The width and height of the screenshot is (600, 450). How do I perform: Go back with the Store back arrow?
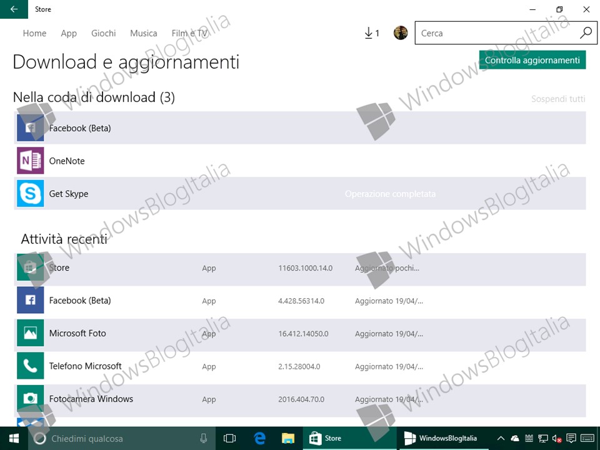[14, 9]
